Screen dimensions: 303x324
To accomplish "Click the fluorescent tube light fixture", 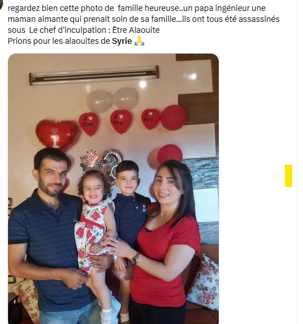I will (x=94, y=75).
